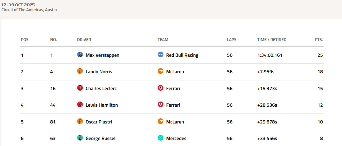Open the Mercedes team name link

pyautogui.click(x=176, y=139)
